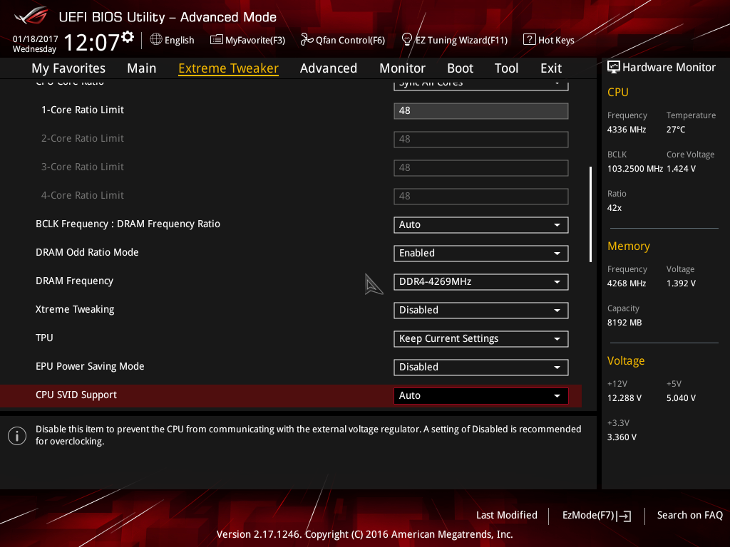The width and height of the screenshot is (730, 547).
Task: Click memory capacity value 8192 MB
Action: [x=624, y=323]
